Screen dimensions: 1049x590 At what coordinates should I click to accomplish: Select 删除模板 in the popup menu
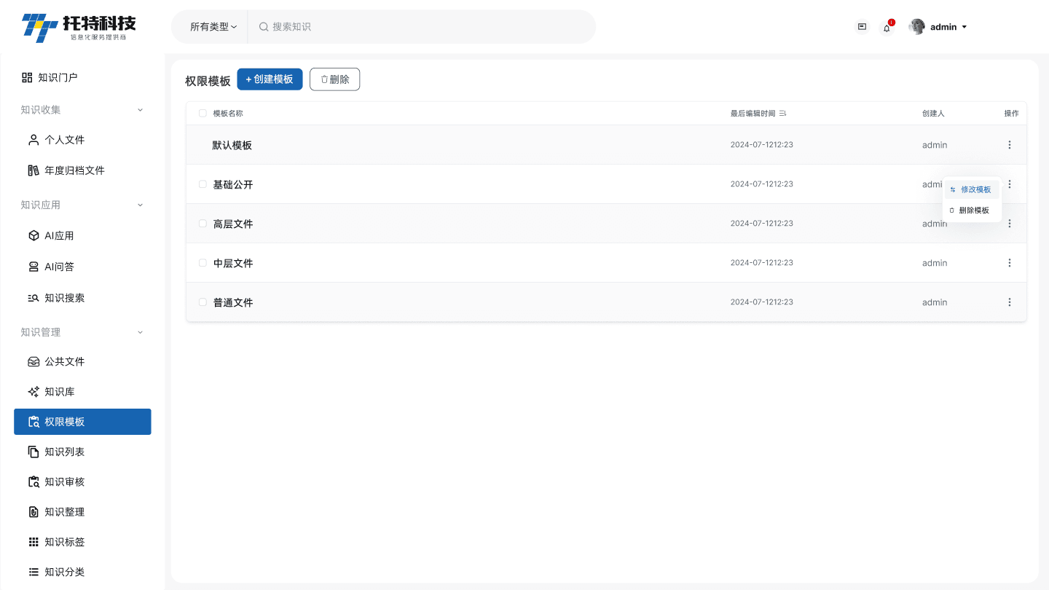[x=973, y=211]
